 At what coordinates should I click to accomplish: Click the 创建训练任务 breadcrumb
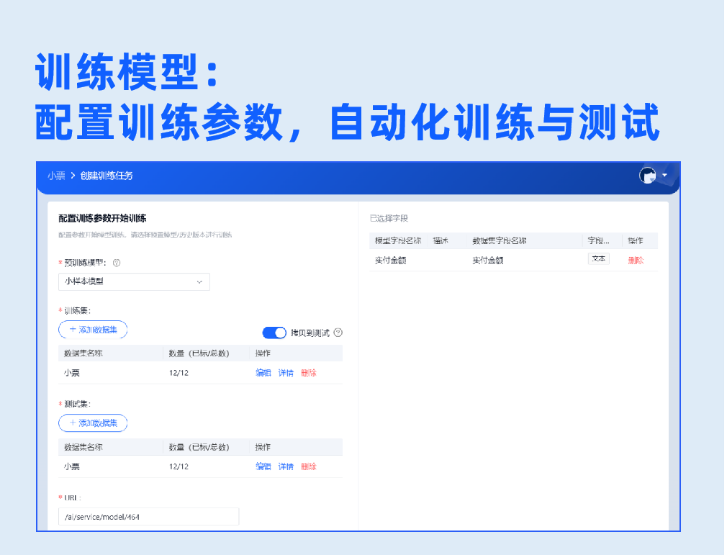click(107, 176)
